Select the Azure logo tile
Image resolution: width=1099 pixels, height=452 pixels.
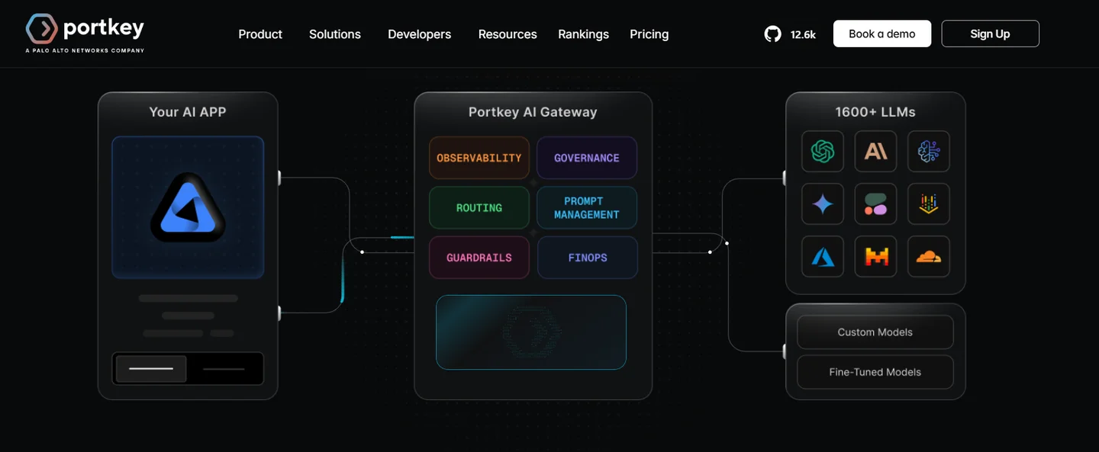pyautogui.click(x=823, y=257)
